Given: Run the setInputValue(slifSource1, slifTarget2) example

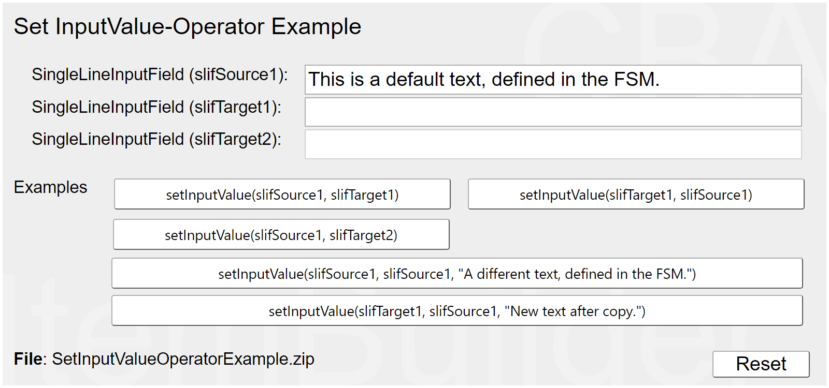Looking at the screenshot, I should coord(281,235).
